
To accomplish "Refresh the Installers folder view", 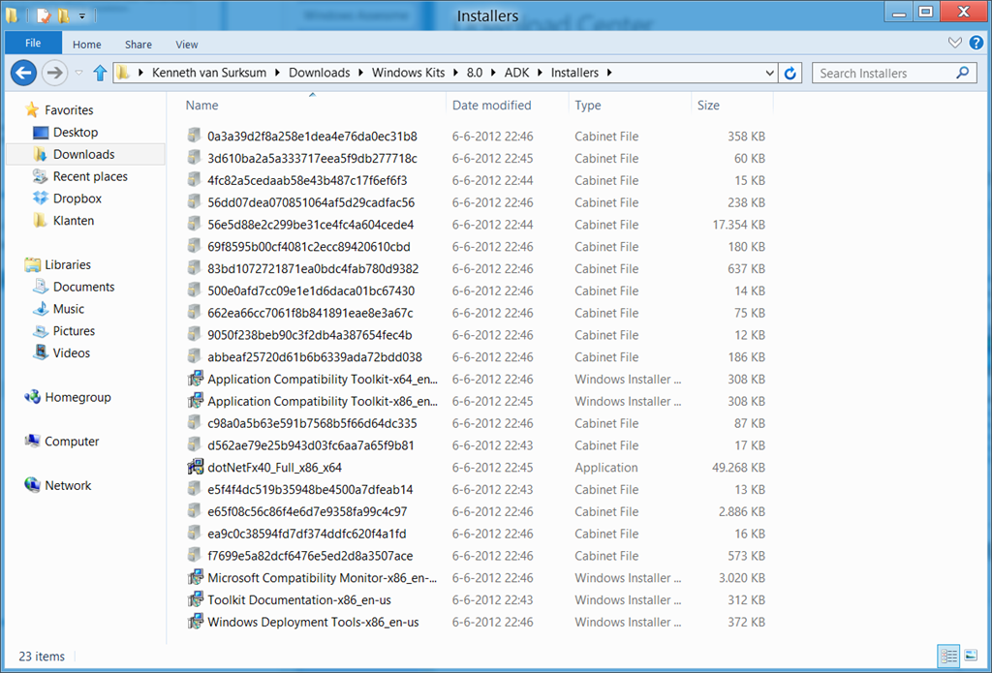I will click(x=790, y=74).
